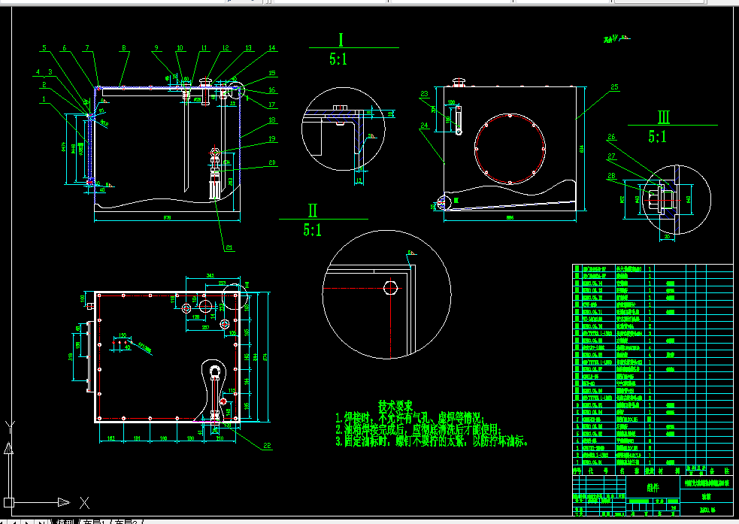This screenshot has height=524, width=739.
Task: Select technical requirement line 1 about welding
Action: [410, 417]
